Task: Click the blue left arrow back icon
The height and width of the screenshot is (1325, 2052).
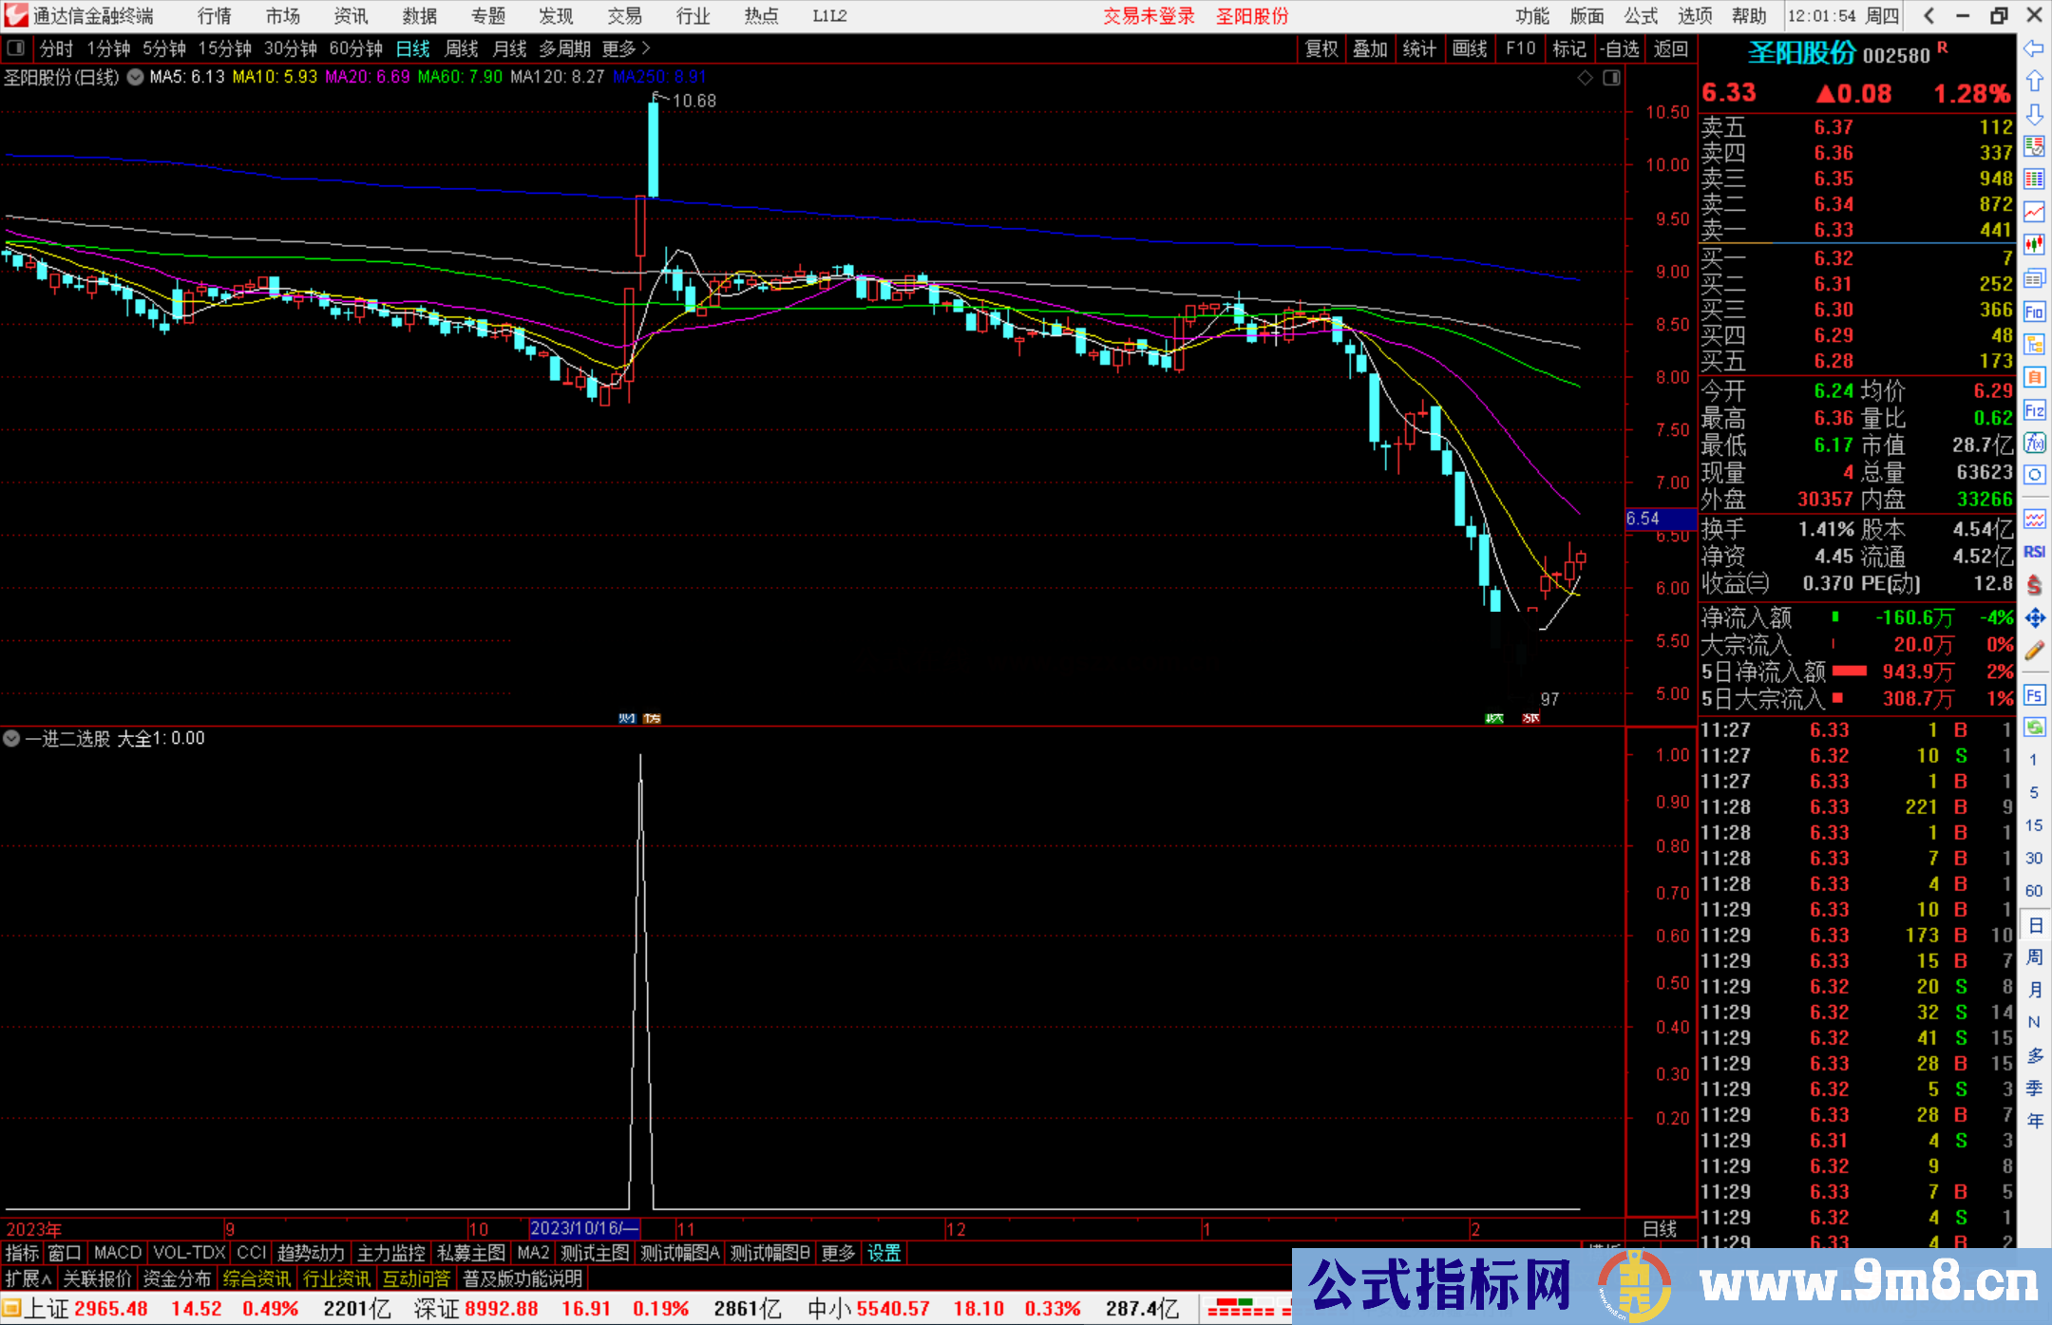Action: coord(2034,48)
